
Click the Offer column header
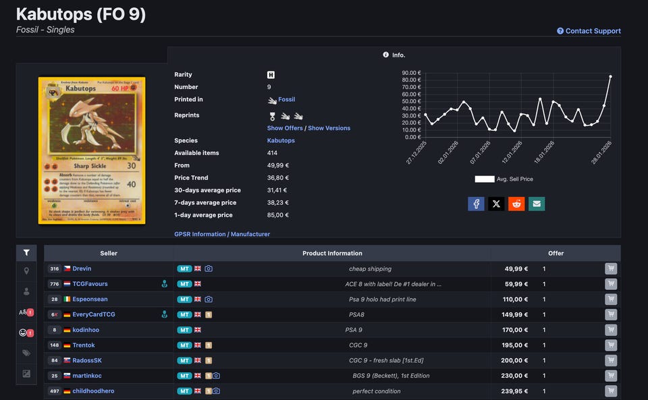click(x=556, y=254)
